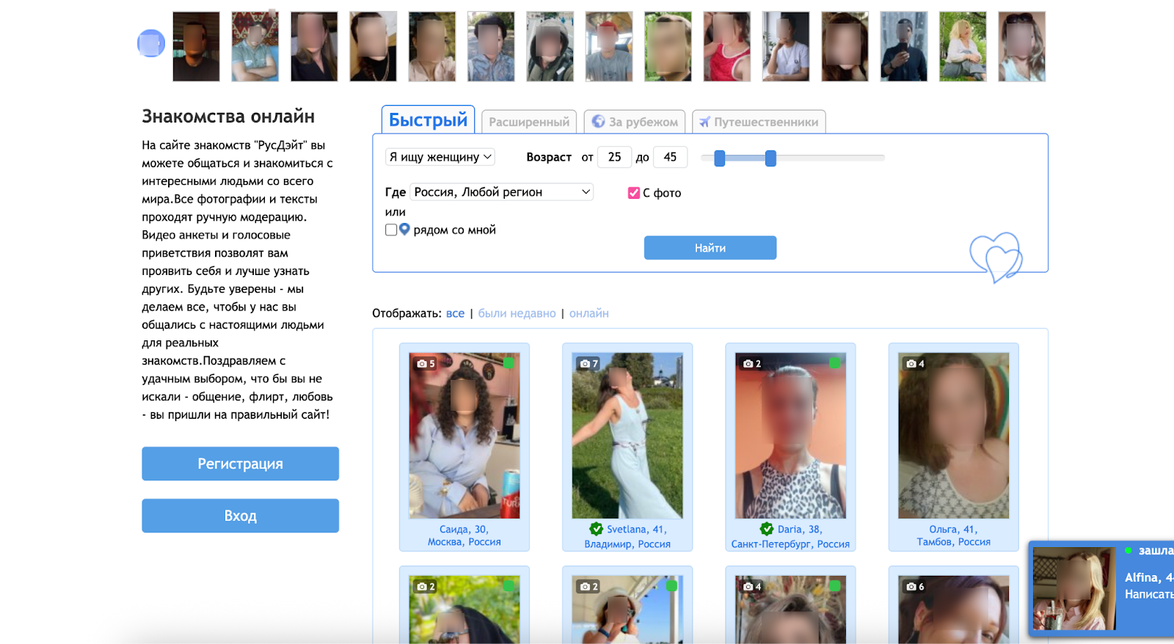Open Ольга, 41 profile photo
The height and width of the screenshot is (644, 1174).
954,436
